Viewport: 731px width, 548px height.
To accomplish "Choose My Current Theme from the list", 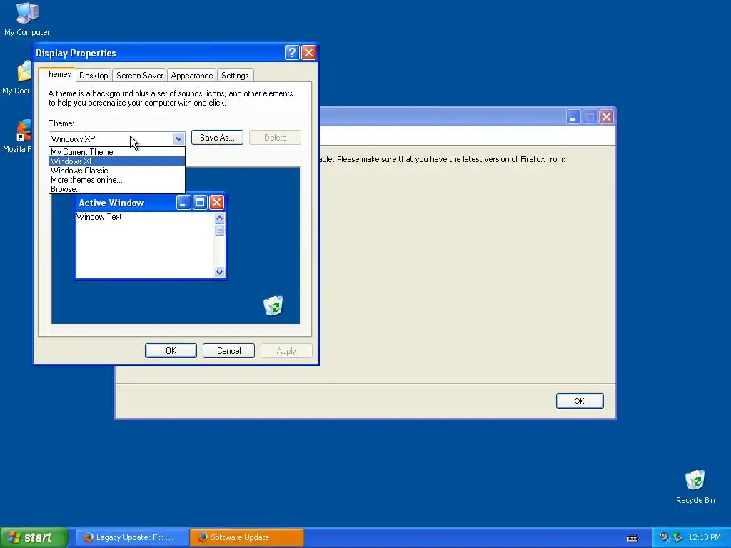I will pyautogui.click(x=117, y=152).
